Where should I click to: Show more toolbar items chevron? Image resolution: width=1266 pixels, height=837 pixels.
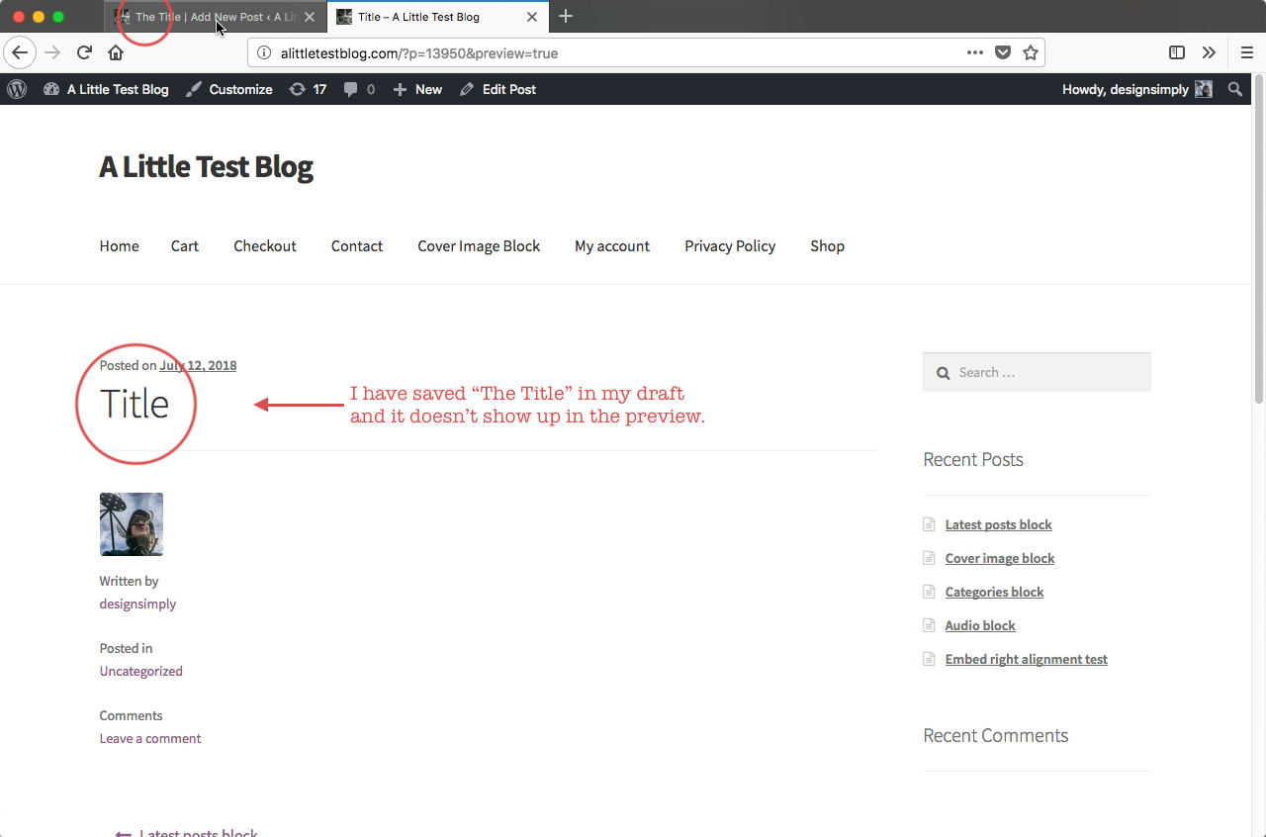1209,52
